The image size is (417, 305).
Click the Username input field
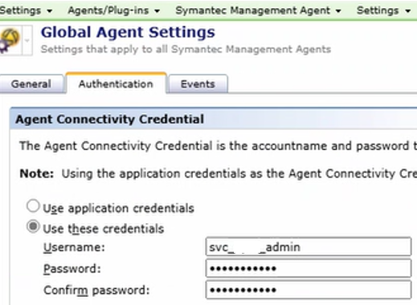[309, 246]
